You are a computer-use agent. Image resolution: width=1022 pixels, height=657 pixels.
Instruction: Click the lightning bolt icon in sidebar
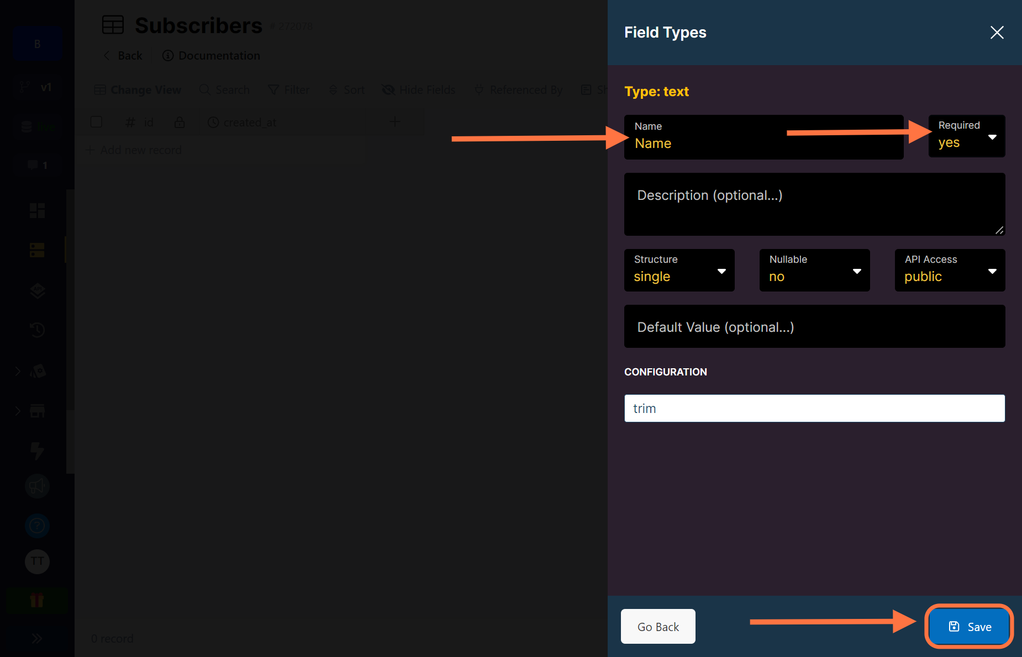[37, 451]
